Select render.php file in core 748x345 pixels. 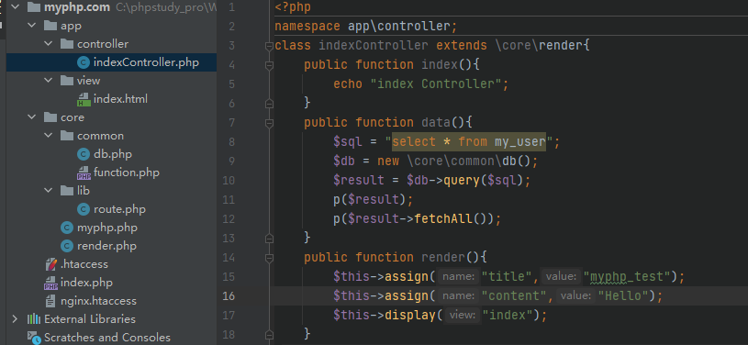point(106,246)
